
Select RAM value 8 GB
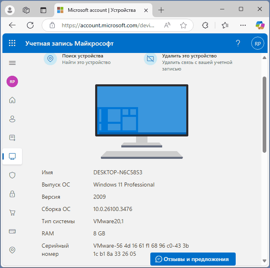click(x=99, y=233)
